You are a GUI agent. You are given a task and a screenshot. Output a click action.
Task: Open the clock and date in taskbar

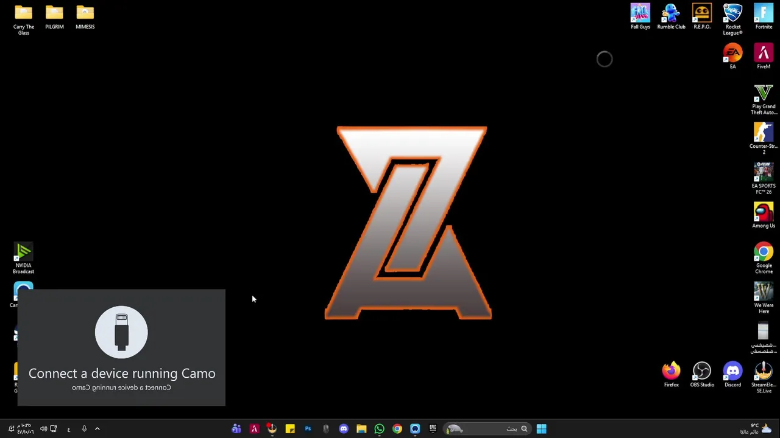tap(26, 429)
